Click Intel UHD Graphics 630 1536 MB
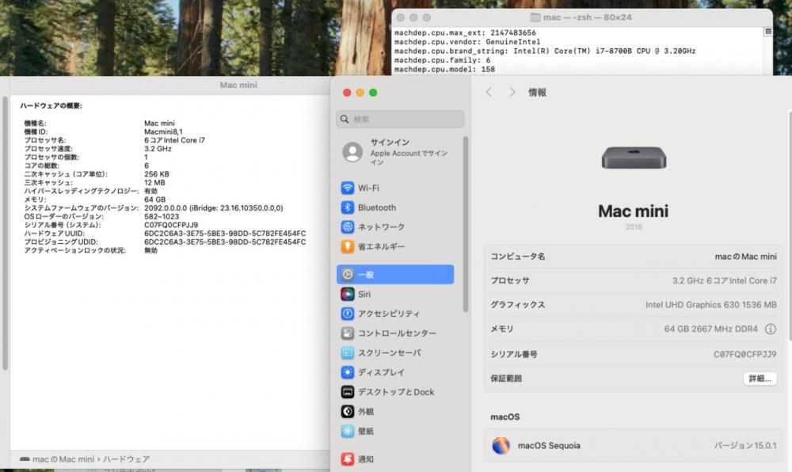The image size is (792, 472). (x=710, y=305)
